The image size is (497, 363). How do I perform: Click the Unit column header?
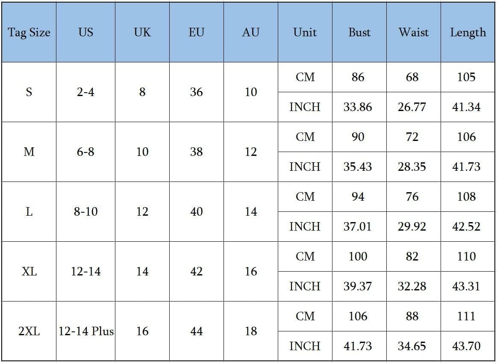click(x=305, y=32)
